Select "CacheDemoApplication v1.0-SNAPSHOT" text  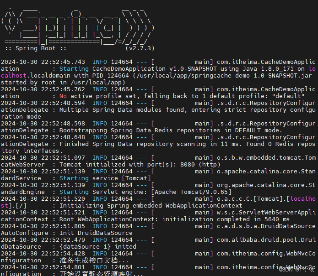tap(155, 69)
